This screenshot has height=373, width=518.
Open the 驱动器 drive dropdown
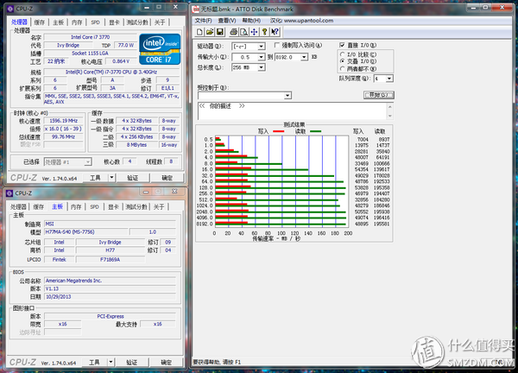click(x=261, y=47)
